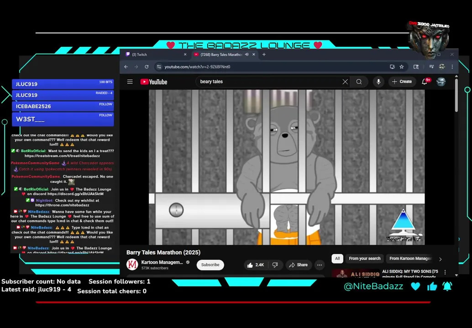Open media controls icon in Chrome toolbar

click(431, 67)
